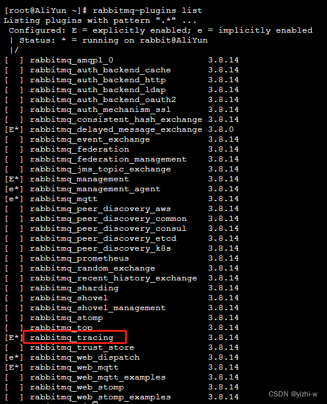Click the rabbitmq_trust_store plugin entry
The height and width of the screenshot is (404, 327).
82,347
